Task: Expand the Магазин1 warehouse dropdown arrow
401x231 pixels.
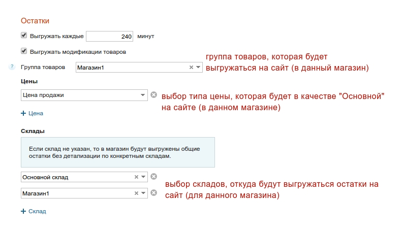Action: (x=143, y=193)
